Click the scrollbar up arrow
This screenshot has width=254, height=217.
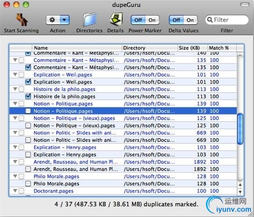click(x=240, y=185)
